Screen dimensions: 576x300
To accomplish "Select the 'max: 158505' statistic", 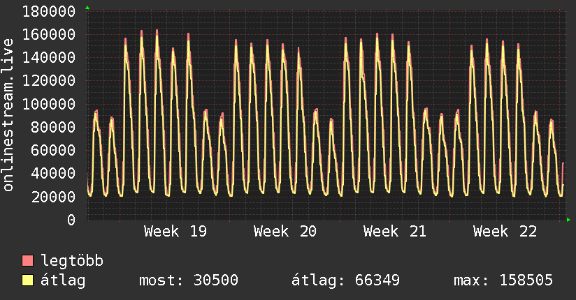I will point(503,280).
